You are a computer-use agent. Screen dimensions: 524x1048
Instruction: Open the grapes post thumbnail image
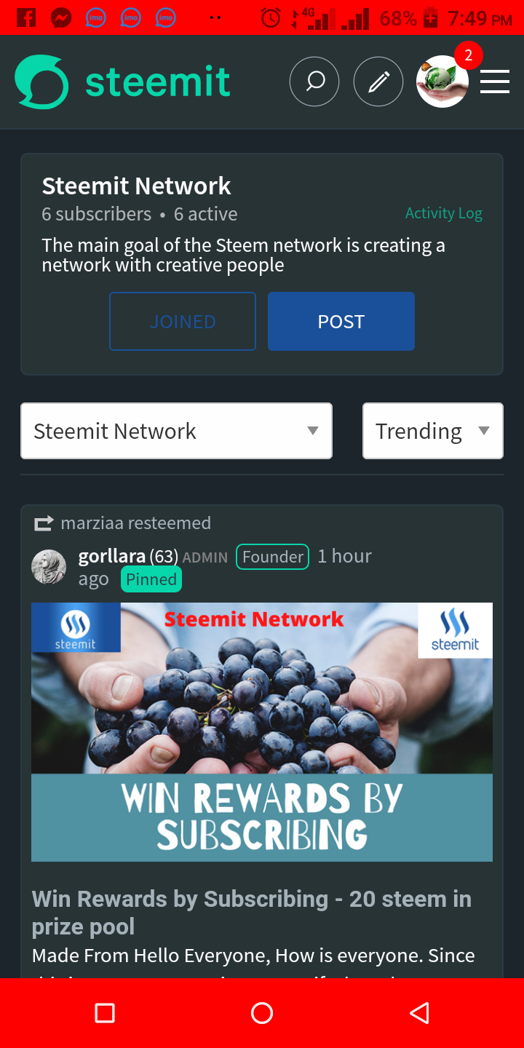[262, 732]
